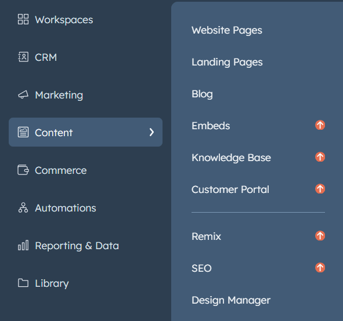Go to the Blog item
343x321 pixels.
tap(202, 94)
